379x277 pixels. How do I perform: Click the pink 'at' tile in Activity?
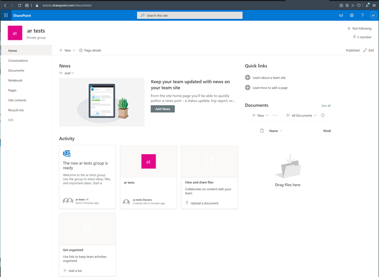(x=149, y=161)
